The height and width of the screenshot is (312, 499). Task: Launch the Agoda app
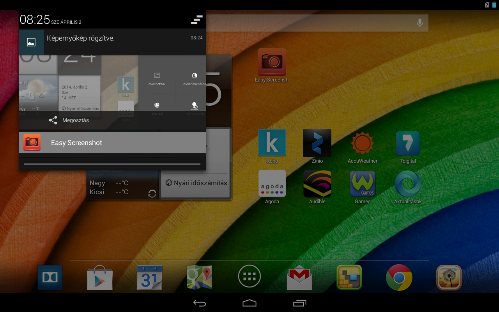272,184
